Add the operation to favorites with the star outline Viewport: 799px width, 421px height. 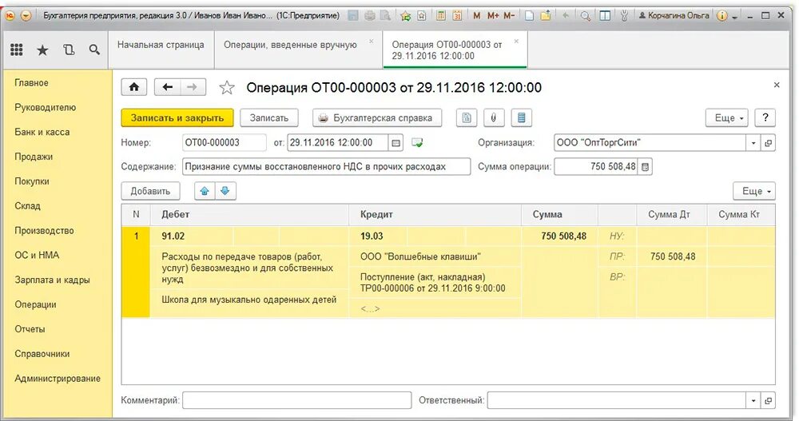227,88
